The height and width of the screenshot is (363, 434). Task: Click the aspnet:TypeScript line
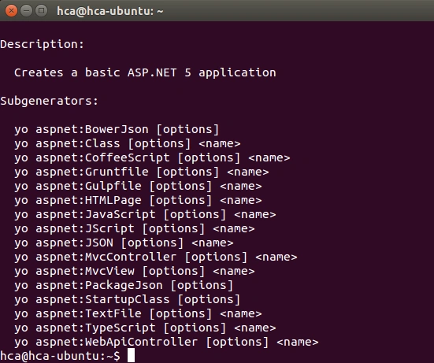pyautogui.click(x=145, y=328)
